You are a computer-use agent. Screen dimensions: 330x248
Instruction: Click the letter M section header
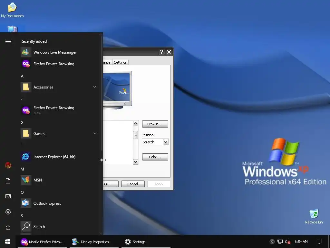(22, 169)
